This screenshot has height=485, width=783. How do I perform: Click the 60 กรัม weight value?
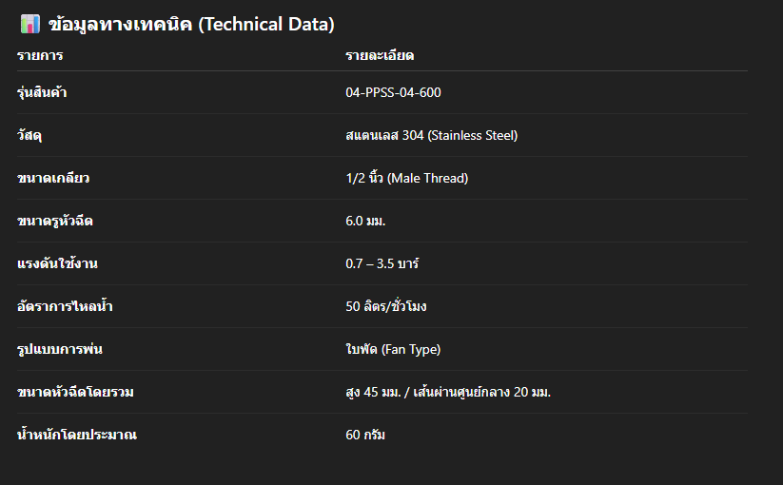pyautogui.click(x=365, y=435)
